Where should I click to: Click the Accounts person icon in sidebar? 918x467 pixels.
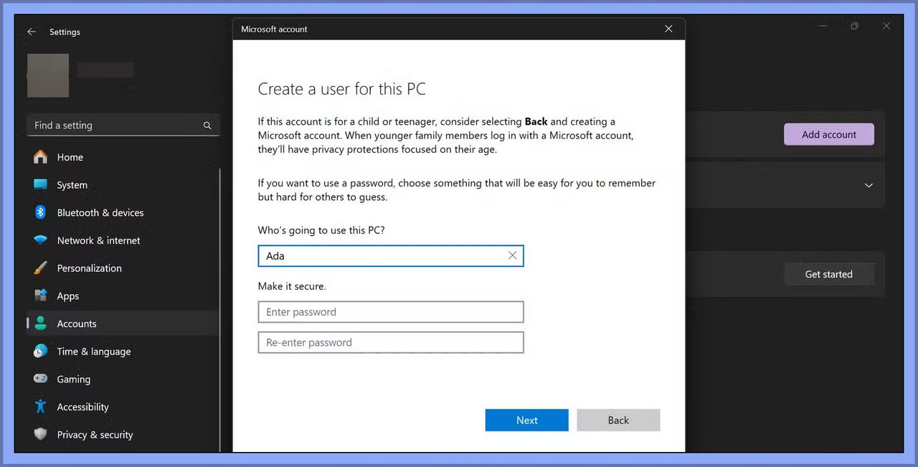(41, 324)
